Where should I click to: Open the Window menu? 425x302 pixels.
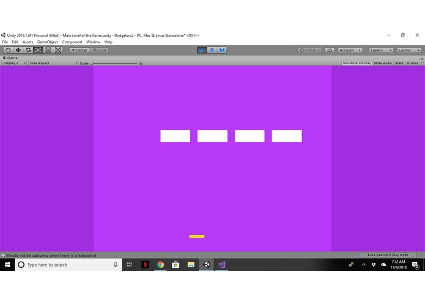93,42
